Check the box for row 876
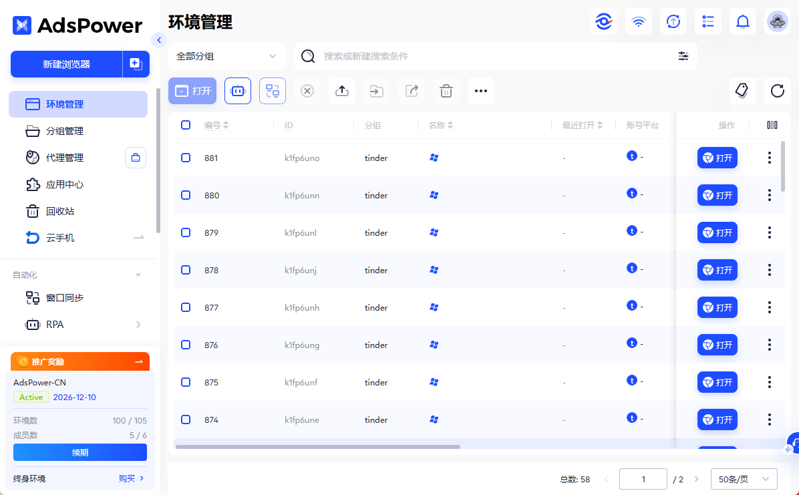 tap(186, 345)
